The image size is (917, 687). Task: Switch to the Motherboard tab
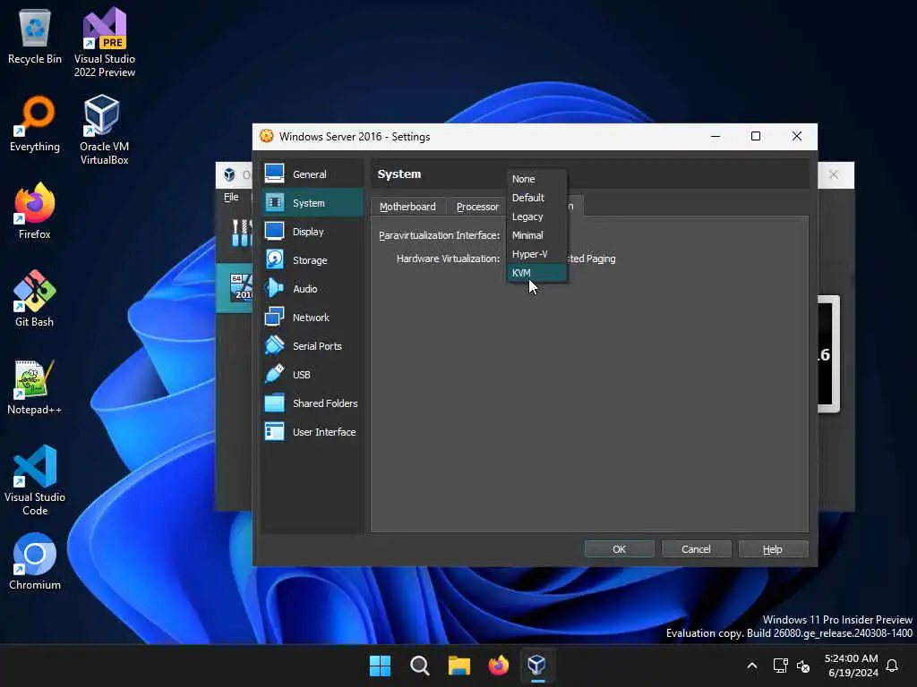[407, 207]
